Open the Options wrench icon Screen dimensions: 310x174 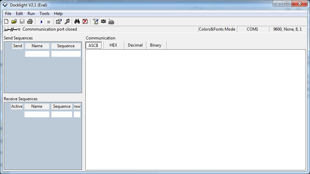tap(67, 21)
